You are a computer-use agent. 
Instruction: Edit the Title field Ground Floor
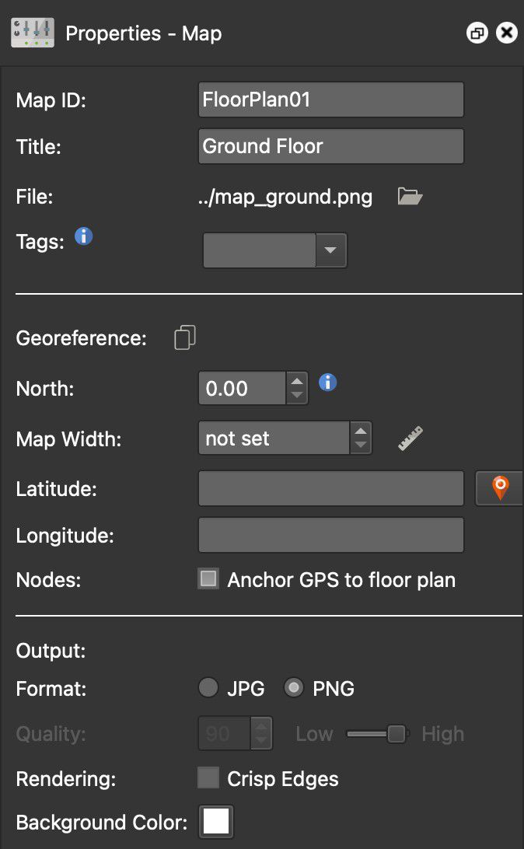click(x=330, y=146)
